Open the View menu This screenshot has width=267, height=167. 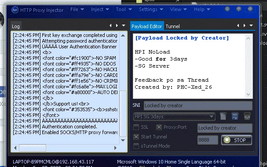(x=178, y=9)
